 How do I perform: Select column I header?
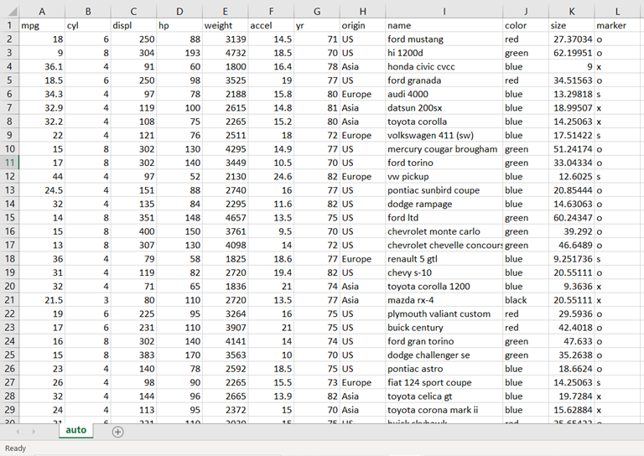tap(444, 12)
